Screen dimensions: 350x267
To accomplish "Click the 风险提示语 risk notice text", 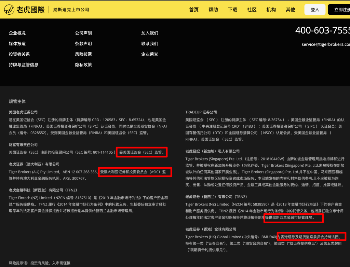I will 40,263.
